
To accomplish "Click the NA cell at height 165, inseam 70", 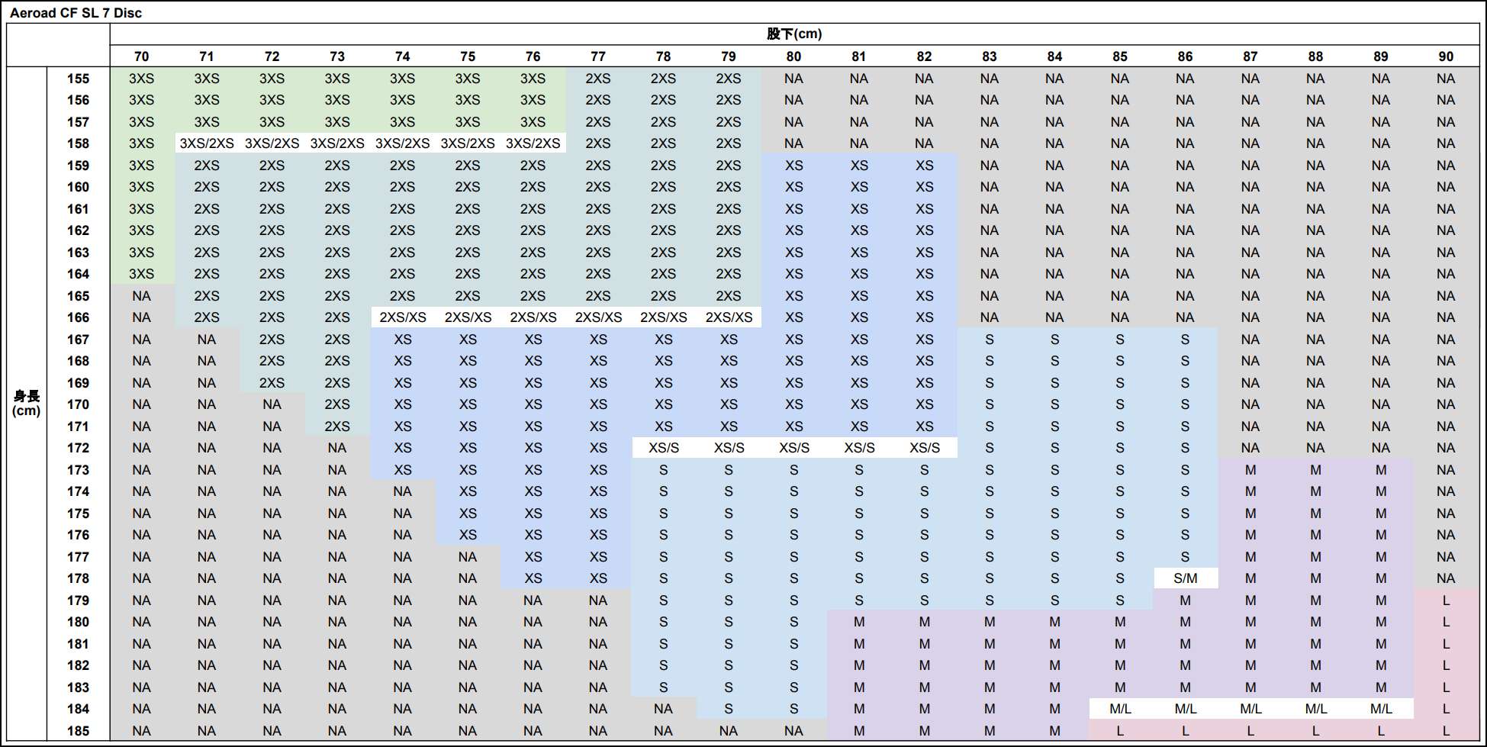I will click(142, 296).
